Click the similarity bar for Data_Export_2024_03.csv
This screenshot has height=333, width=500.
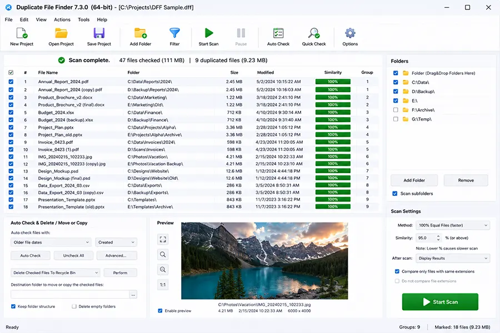point(333,185)
